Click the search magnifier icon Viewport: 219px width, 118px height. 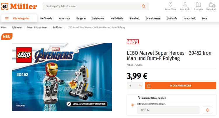pos(143,6)
